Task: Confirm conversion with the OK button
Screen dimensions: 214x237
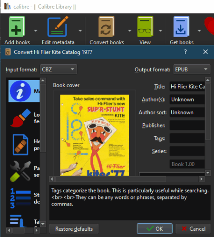Action: [155, 228]
